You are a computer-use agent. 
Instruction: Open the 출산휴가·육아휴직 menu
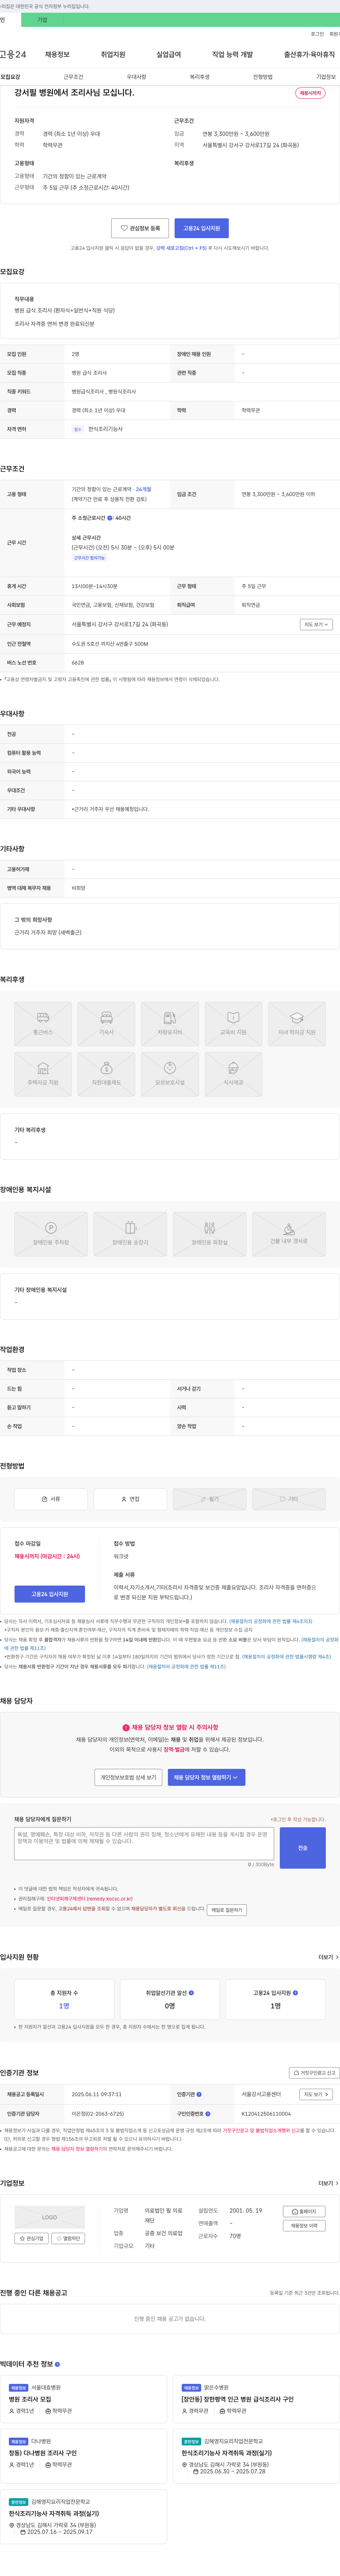coord(309,54)
